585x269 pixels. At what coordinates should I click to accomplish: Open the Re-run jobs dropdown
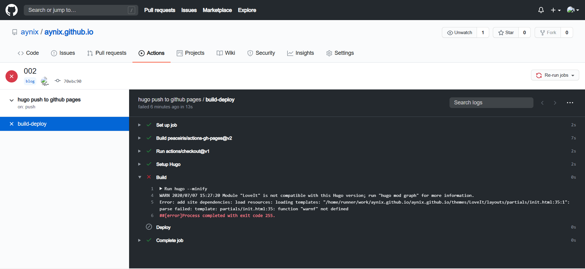coord(555,75)
